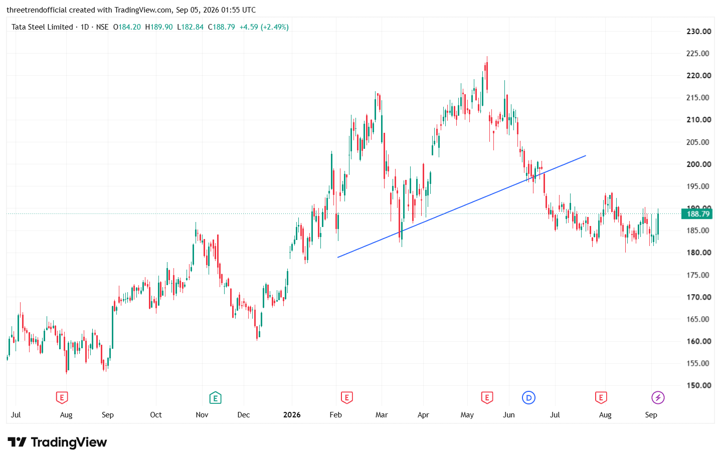Viewport: 721px width, 461px height.
Task: Click the bold 2026 year label
Action: (292, 415)
